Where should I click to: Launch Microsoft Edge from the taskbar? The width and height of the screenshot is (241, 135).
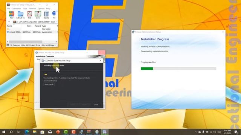click(x=27, y=132)
